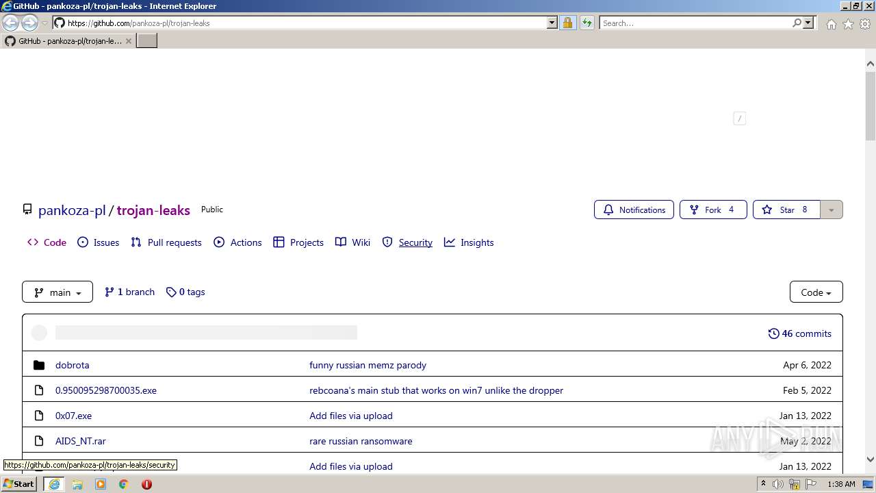
Task: Open the Wiki tab
Action: click(352, 242)
